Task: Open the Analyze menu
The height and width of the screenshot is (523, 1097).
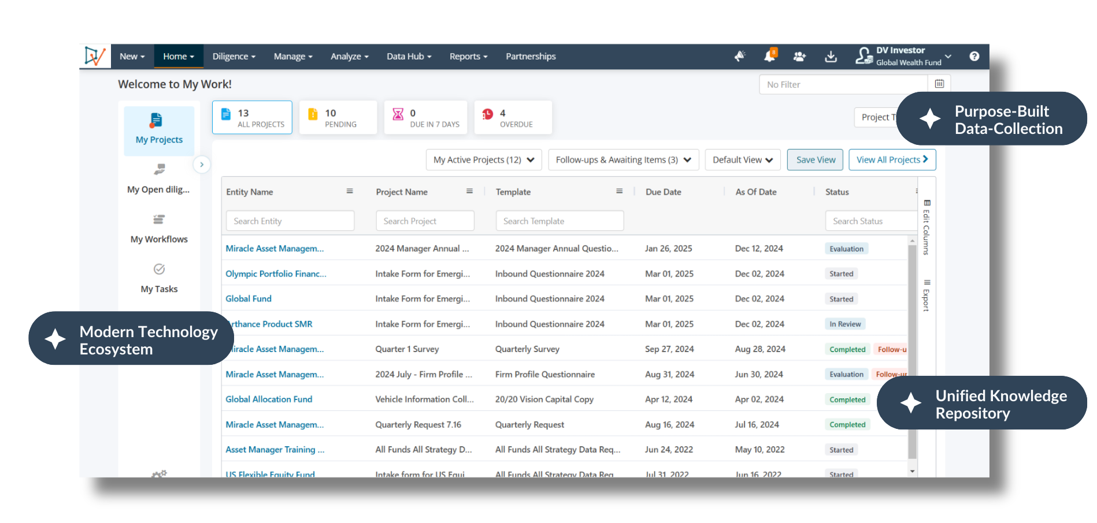Action: pos(349,57)
